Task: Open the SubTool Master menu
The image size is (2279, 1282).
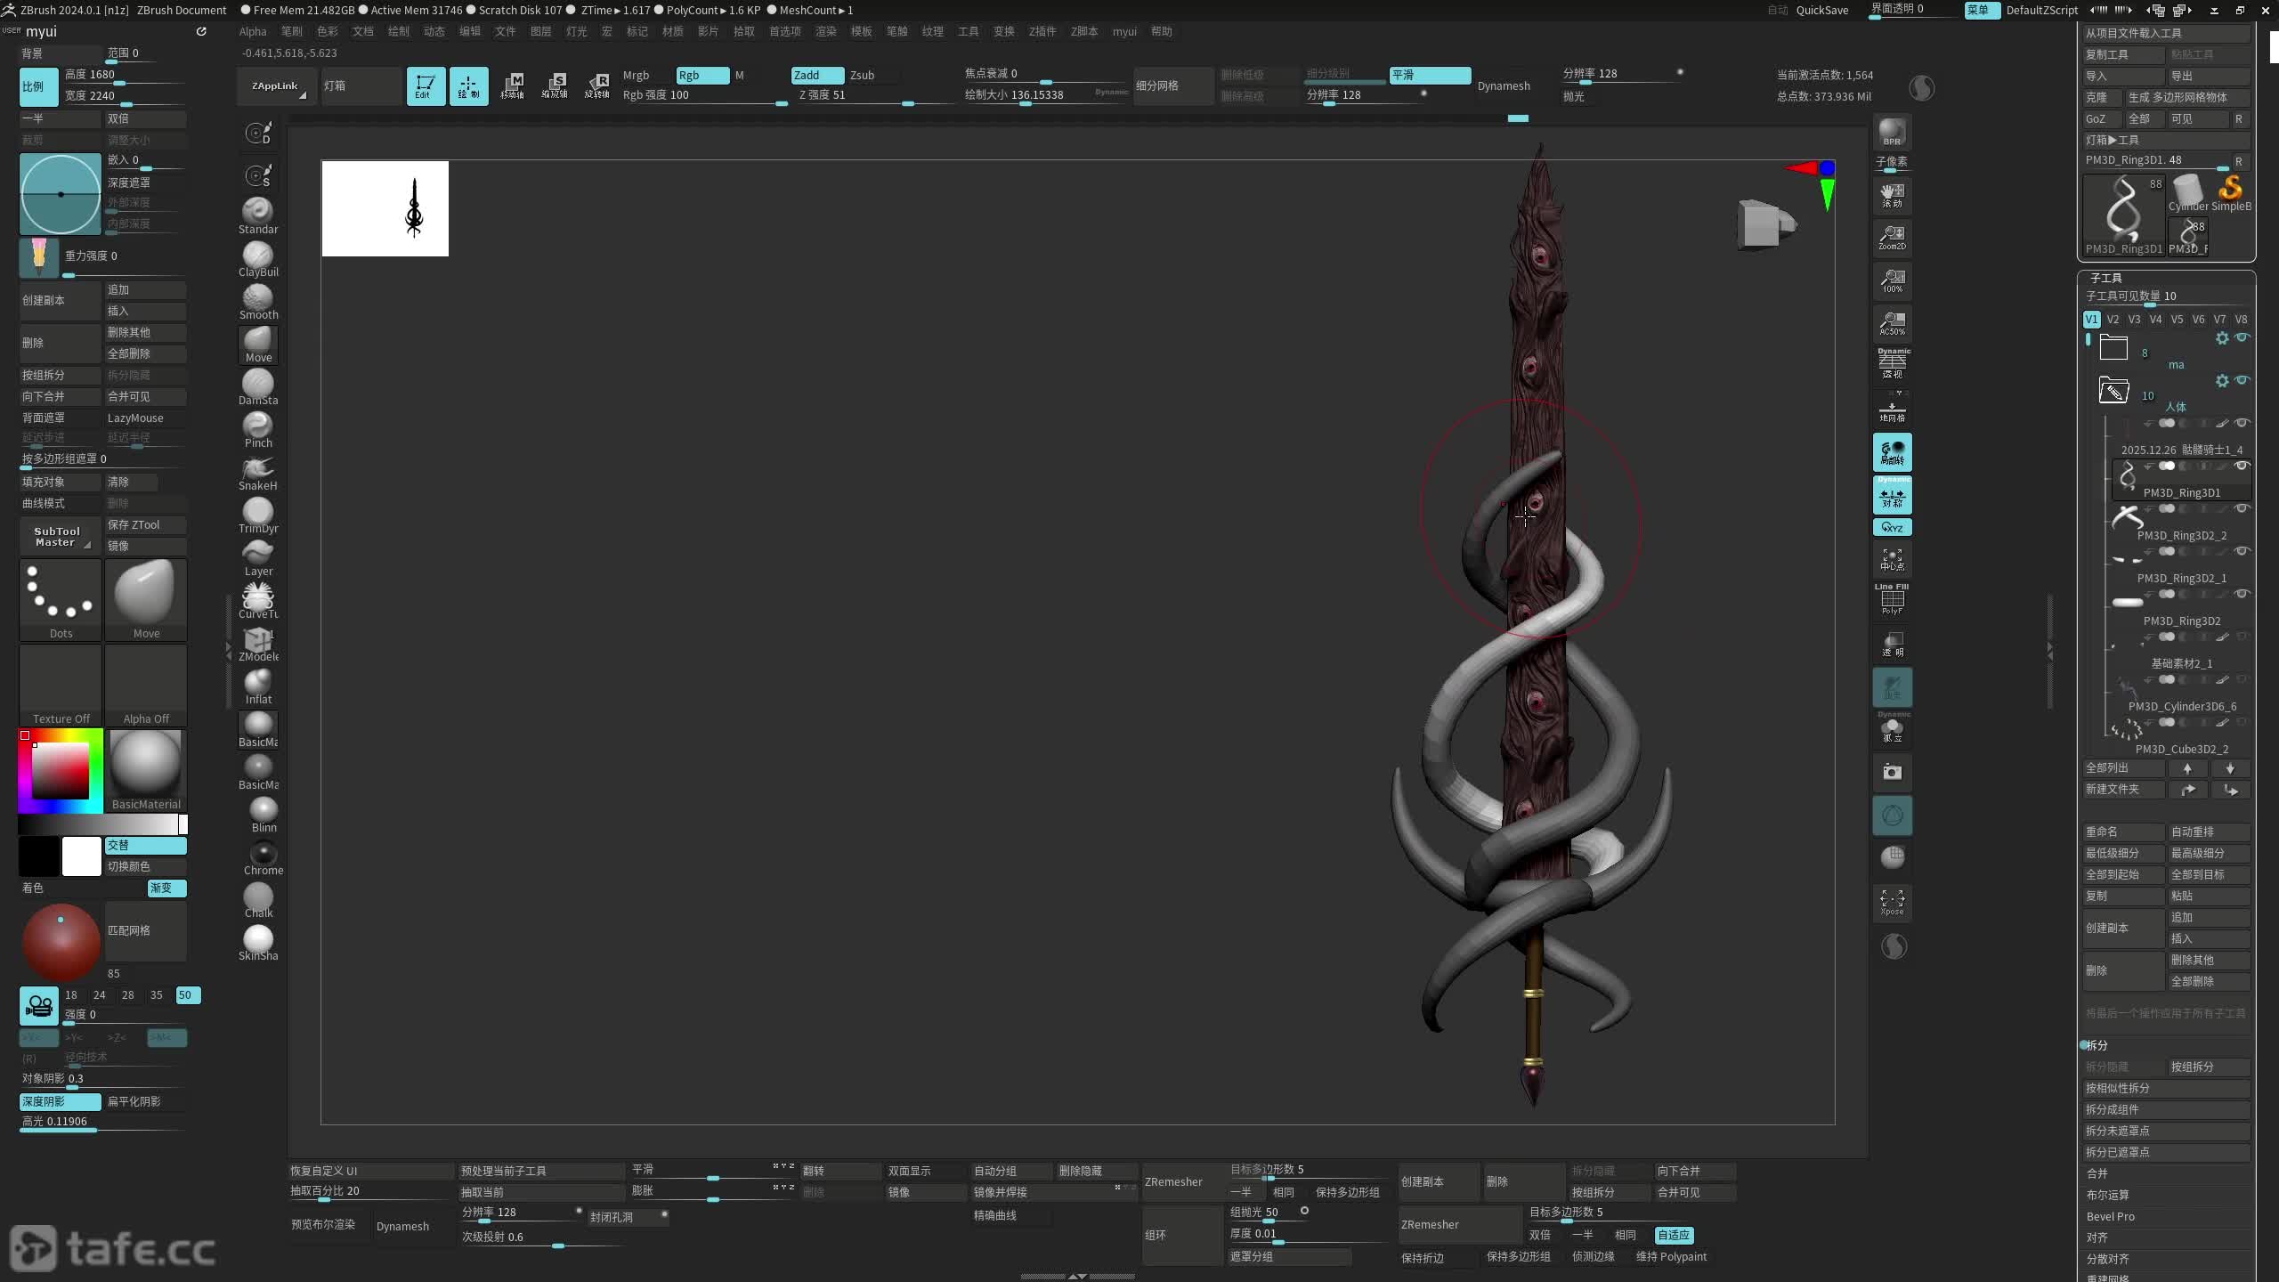Action: tap(57, 536)
